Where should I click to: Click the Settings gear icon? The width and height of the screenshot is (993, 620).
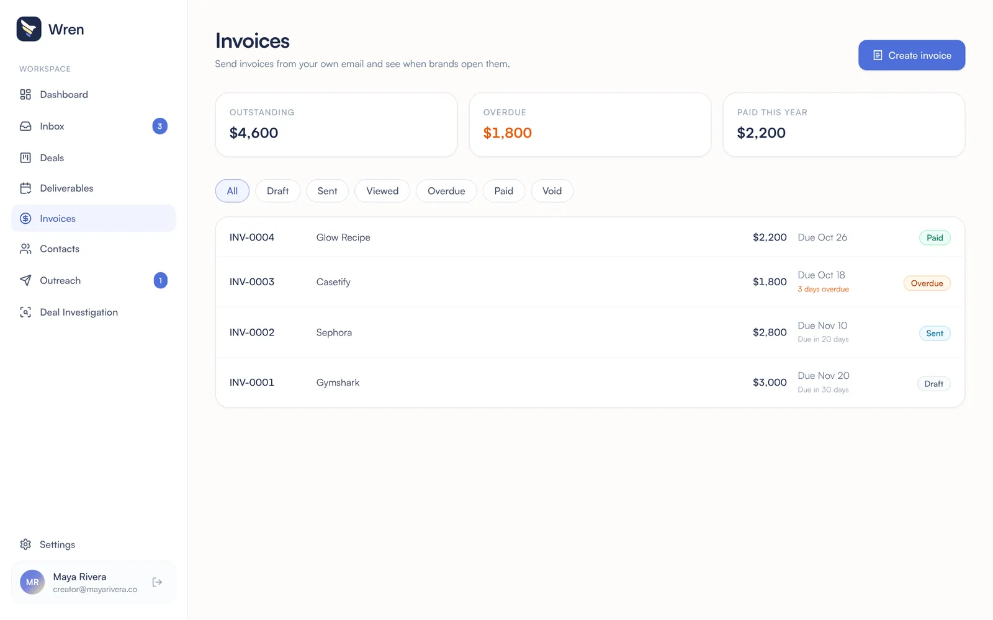click(x=25, y=544)
